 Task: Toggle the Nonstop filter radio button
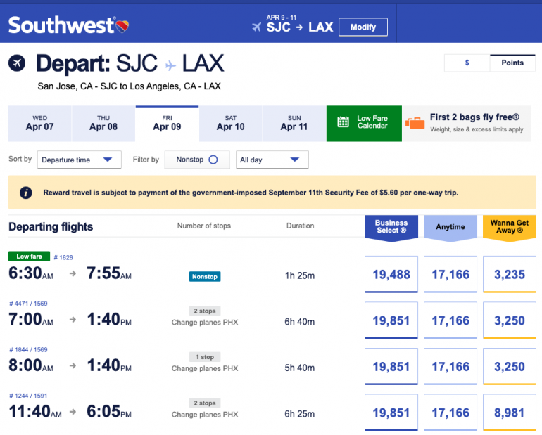tap(213, 160)
